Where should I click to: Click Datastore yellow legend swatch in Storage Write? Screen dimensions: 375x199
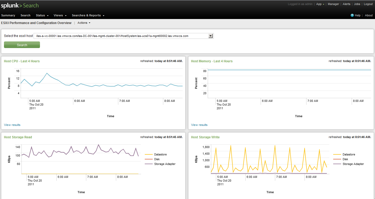coord(337,154)
